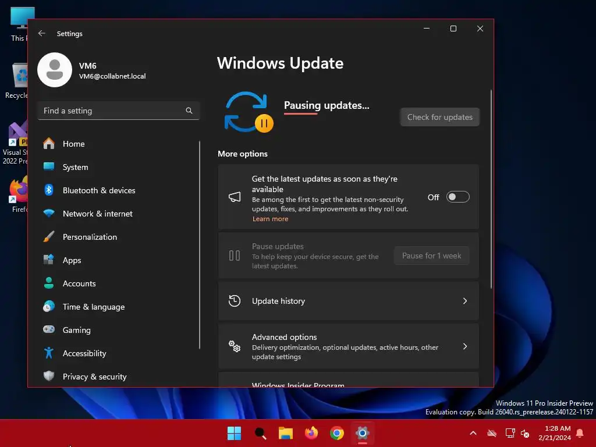Click the Advanced options gears icon
Viewport: 596px width, 447px height.
235,346
